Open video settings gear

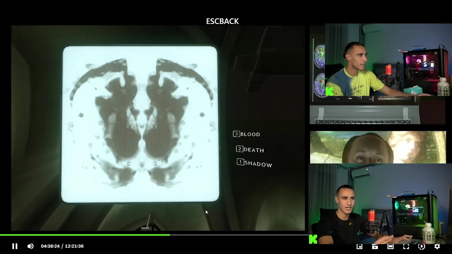[x=437, y=247]
